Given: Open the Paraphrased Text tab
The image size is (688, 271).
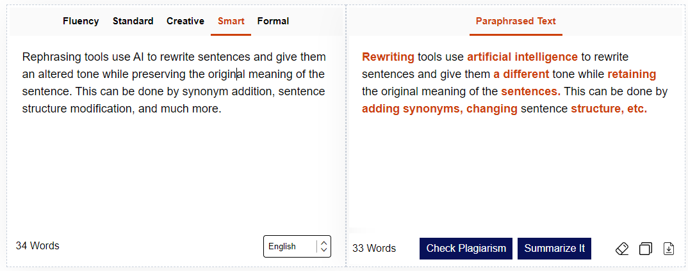Looking at the screenshot, I should click(x=516, y=21).
